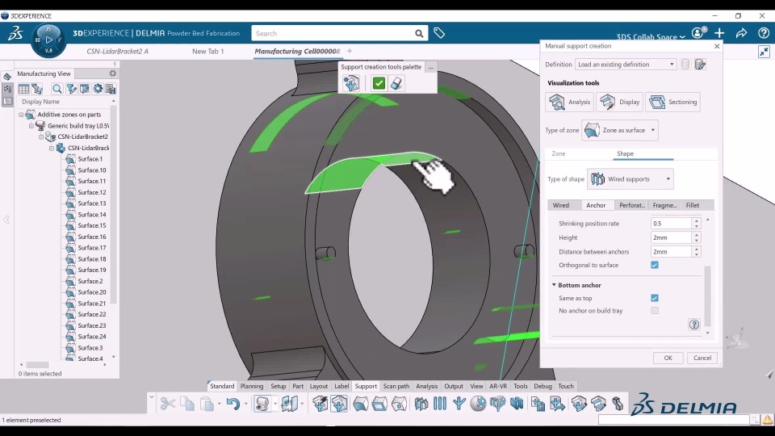Viewport: 775px width, 436px height.
Task: Click the wired supports icon in bottom toolbar
Action: [421, 404]
